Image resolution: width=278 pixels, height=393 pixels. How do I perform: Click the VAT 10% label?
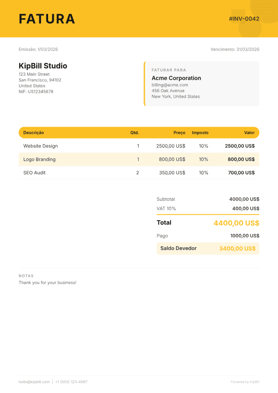(x=166, y=208)
